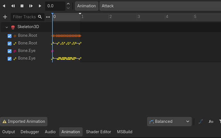Select the Bone.Eye scale track name
Viewport: 221px width, 138px height.
point(27,50)
